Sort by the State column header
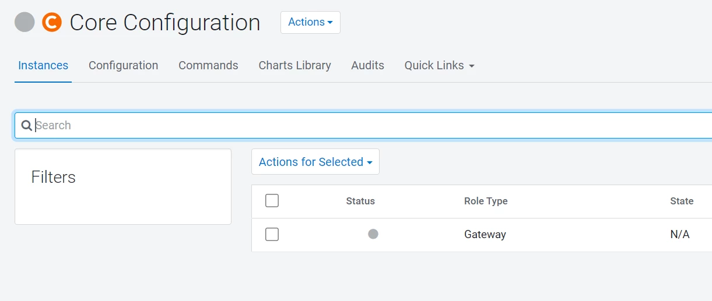712x301 pixels. (x=682, y=201)
